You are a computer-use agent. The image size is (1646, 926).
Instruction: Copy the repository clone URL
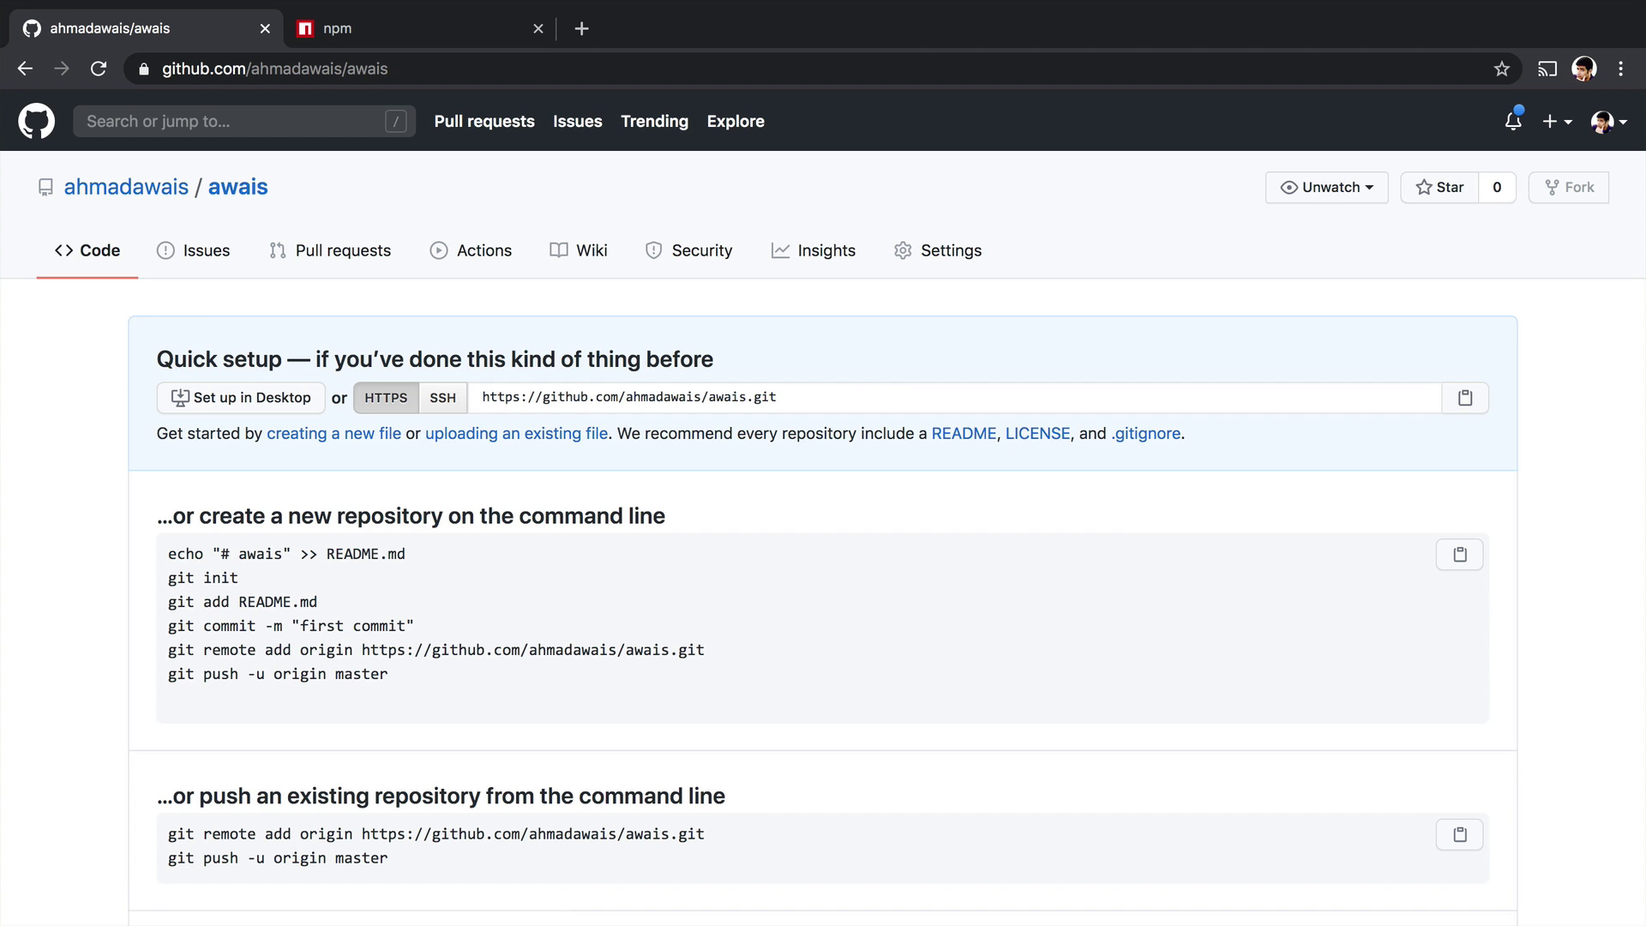point(1465,398)
